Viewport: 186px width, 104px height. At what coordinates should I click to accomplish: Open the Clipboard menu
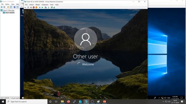(45, 5)
